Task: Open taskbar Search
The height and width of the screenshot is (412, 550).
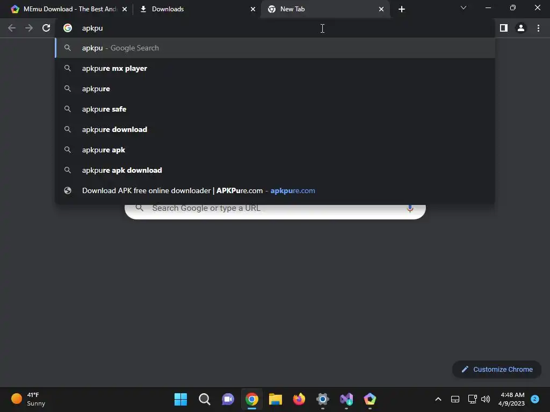Action: pyautogui.click(x=205, y=399)
